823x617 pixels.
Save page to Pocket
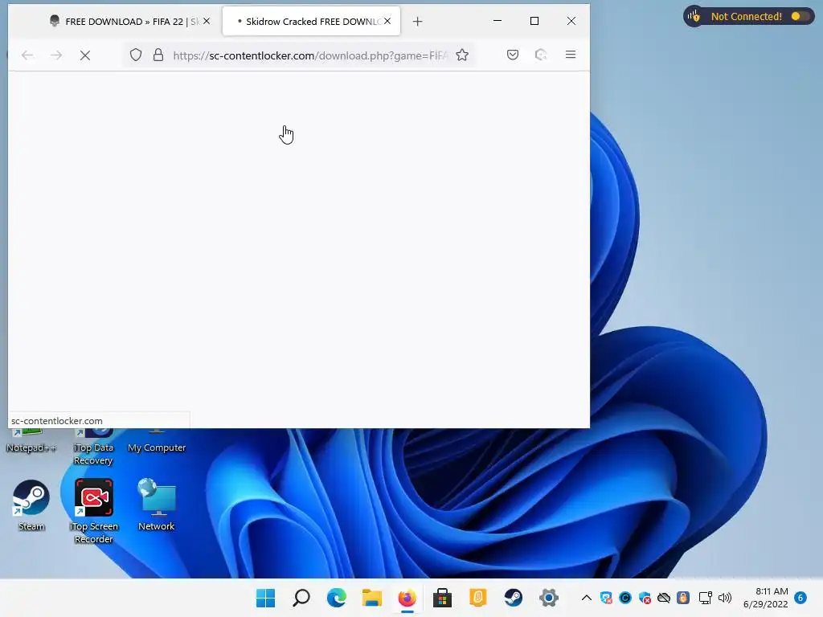tap(513, 55)
